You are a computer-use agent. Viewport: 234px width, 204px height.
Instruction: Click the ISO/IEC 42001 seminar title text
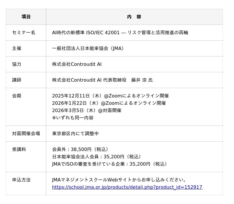click(x=120, y=32)
